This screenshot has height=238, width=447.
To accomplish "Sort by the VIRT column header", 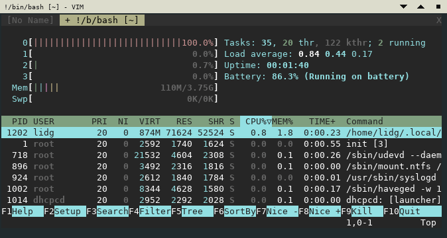I will [150, 122].
